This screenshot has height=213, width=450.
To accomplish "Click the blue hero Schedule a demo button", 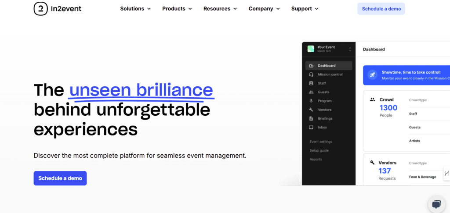I will [60, 178].
